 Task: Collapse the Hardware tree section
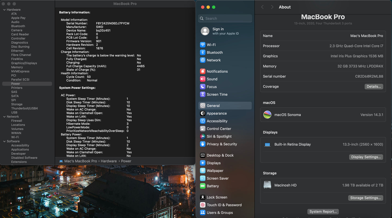click(x=4, y=10)
